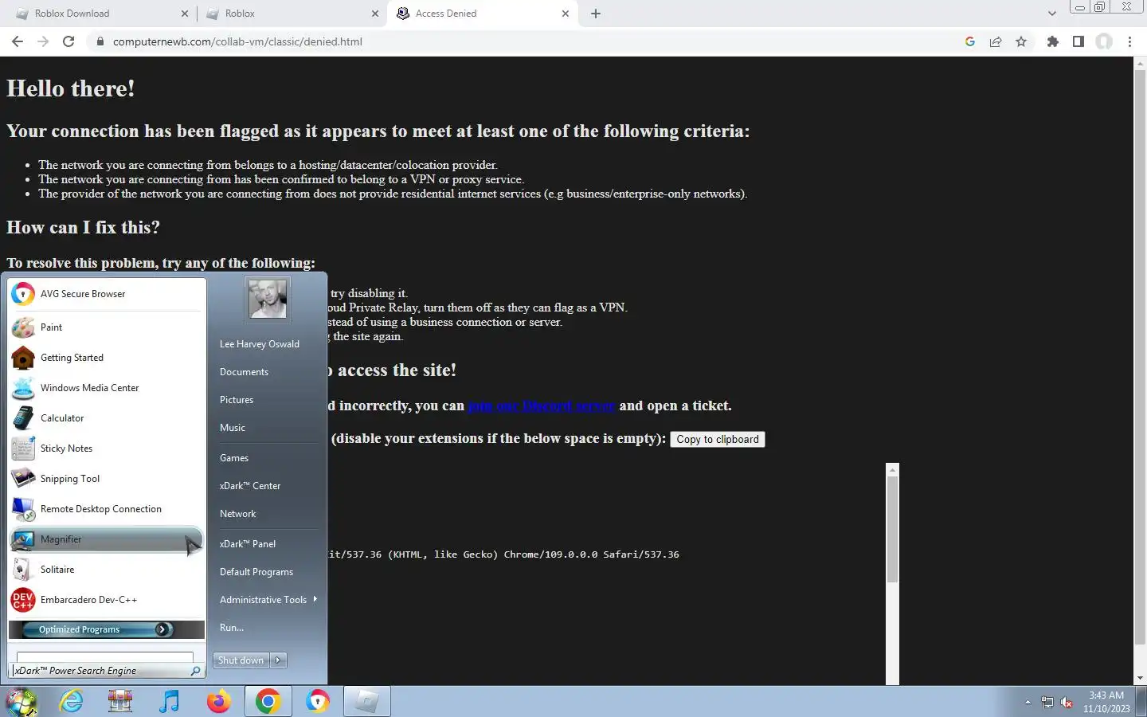Open a new Chrome tab
1147x717 pixels.
(596, 14)
